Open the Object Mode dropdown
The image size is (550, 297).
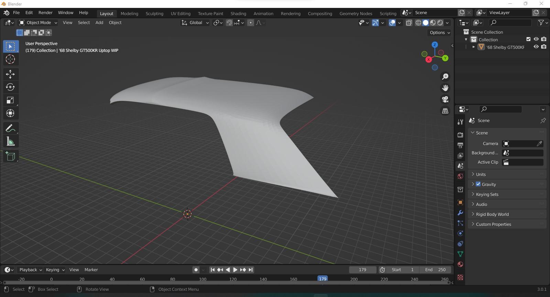[38, 23]
